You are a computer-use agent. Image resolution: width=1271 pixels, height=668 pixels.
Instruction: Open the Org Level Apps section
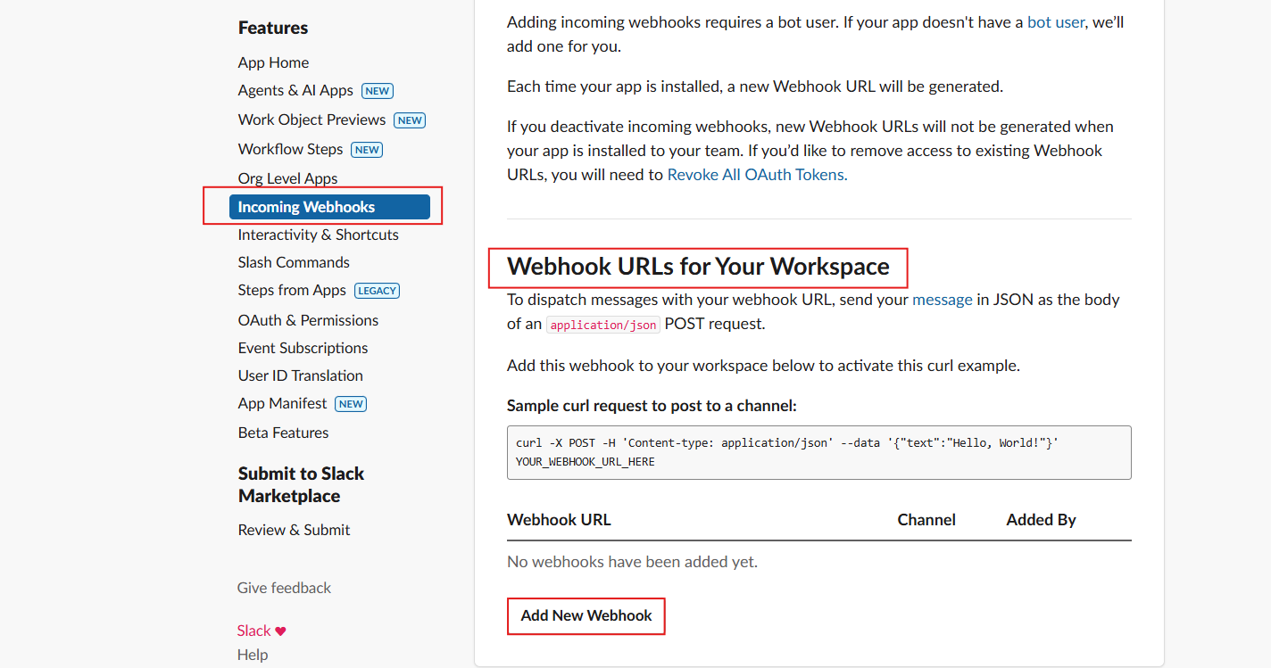(287, 178)
